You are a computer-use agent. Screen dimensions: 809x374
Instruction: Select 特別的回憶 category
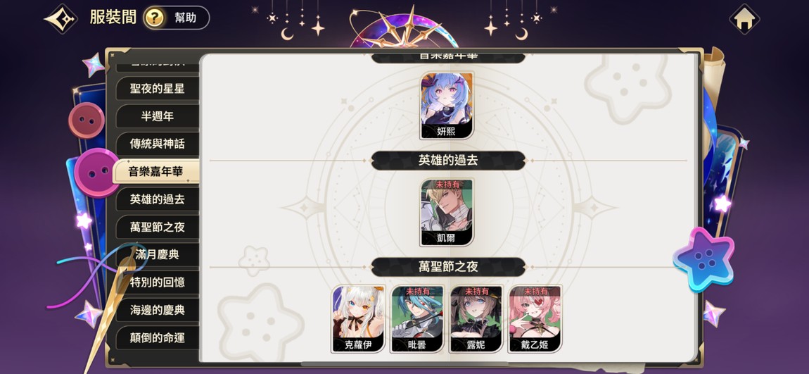coord(158,282)
